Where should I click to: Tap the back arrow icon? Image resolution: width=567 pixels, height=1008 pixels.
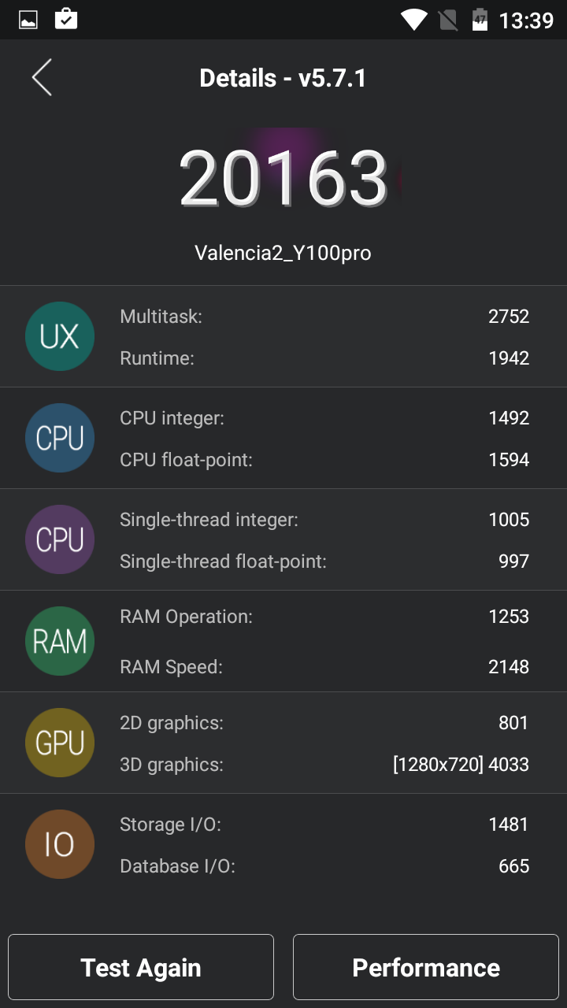42,78
